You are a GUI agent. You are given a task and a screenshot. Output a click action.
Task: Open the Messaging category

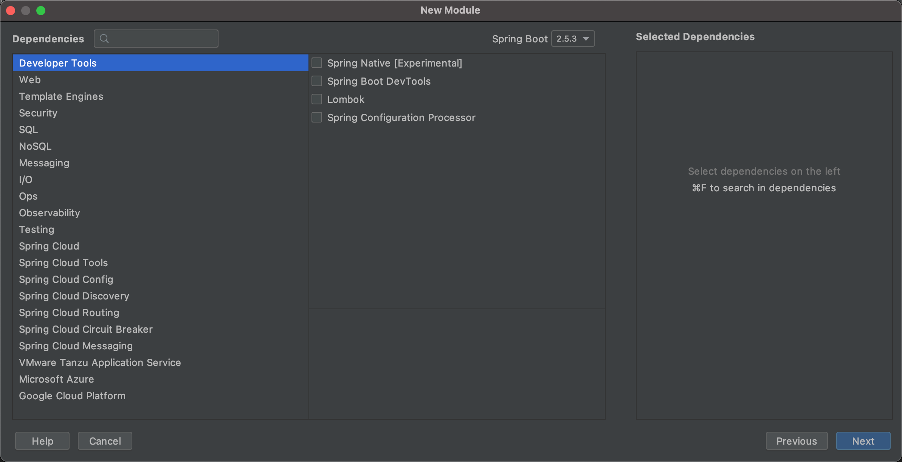coord(161,163)
